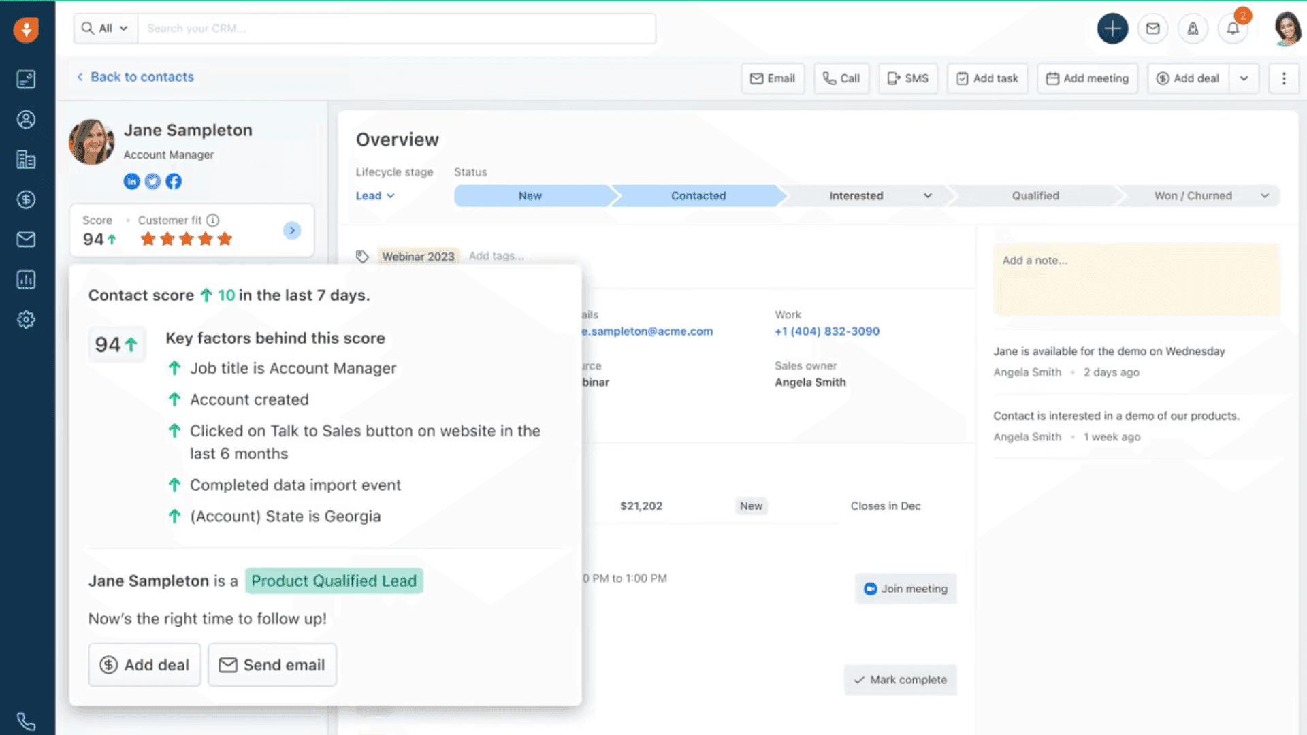Click the Webinar 2023 tag

418,257
